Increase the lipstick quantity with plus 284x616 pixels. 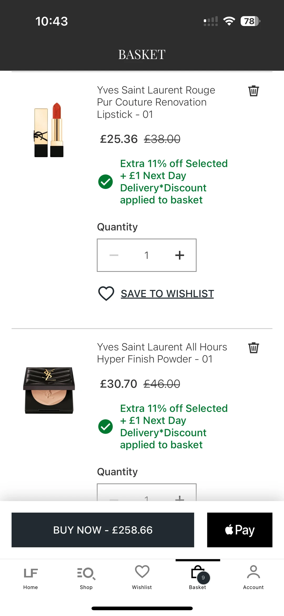[180, 255]
